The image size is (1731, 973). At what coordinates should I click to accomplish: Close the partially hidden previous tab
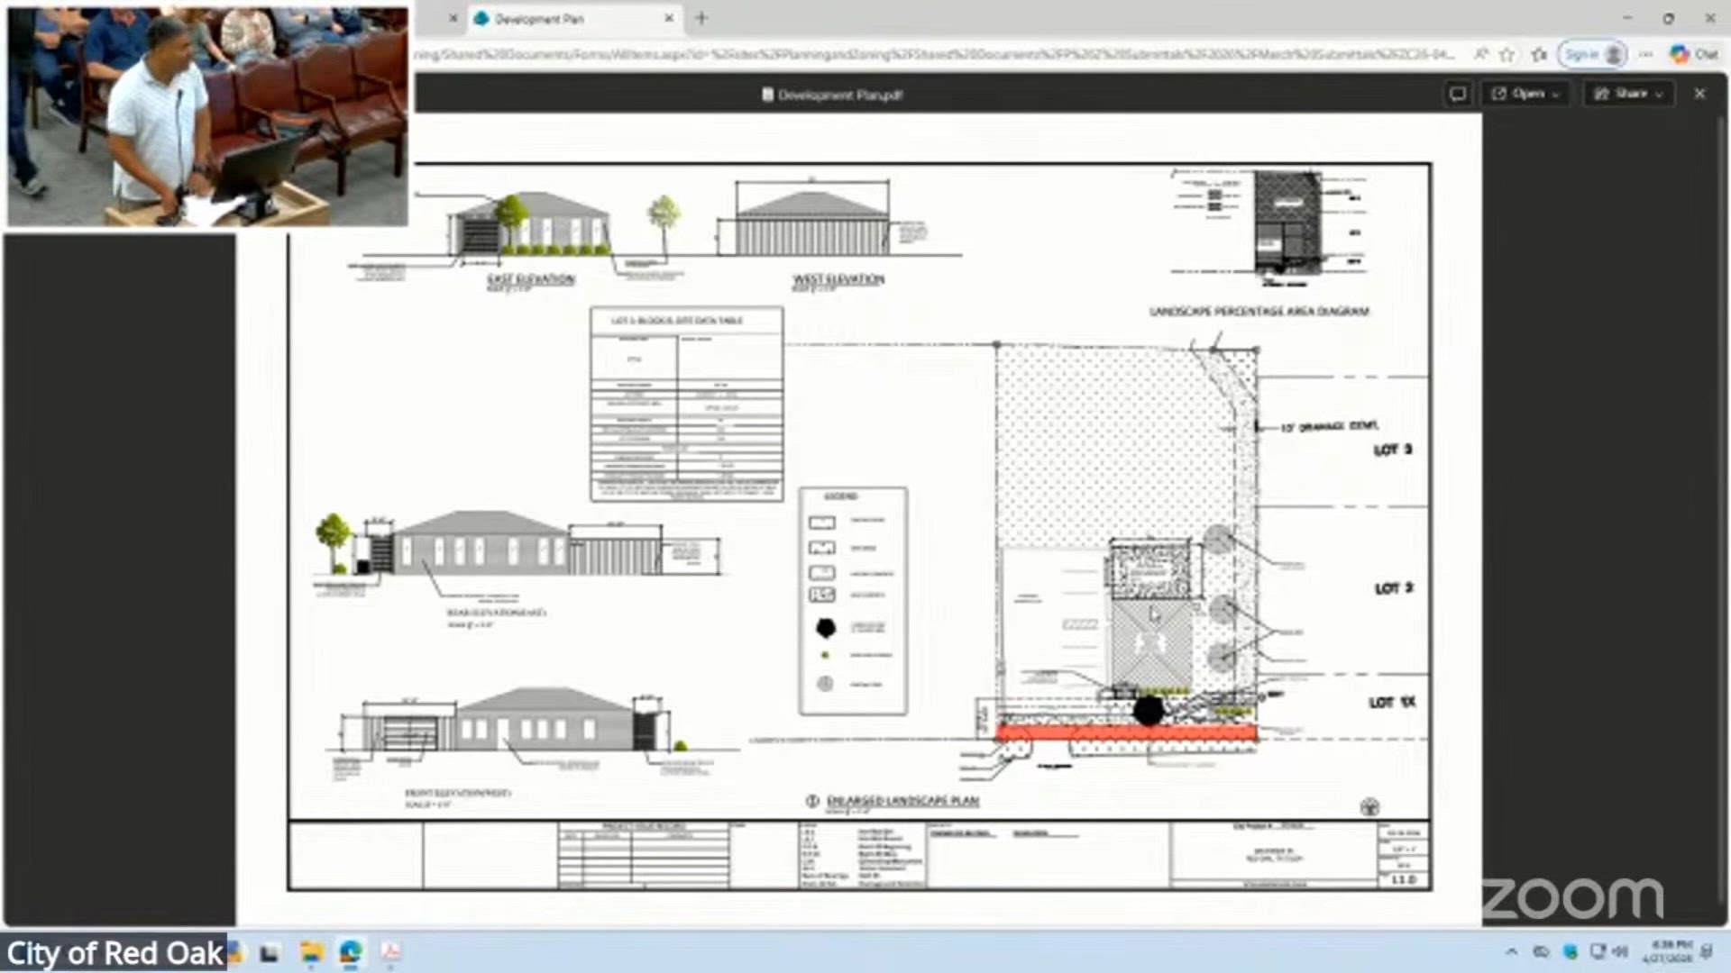[453, 18]
